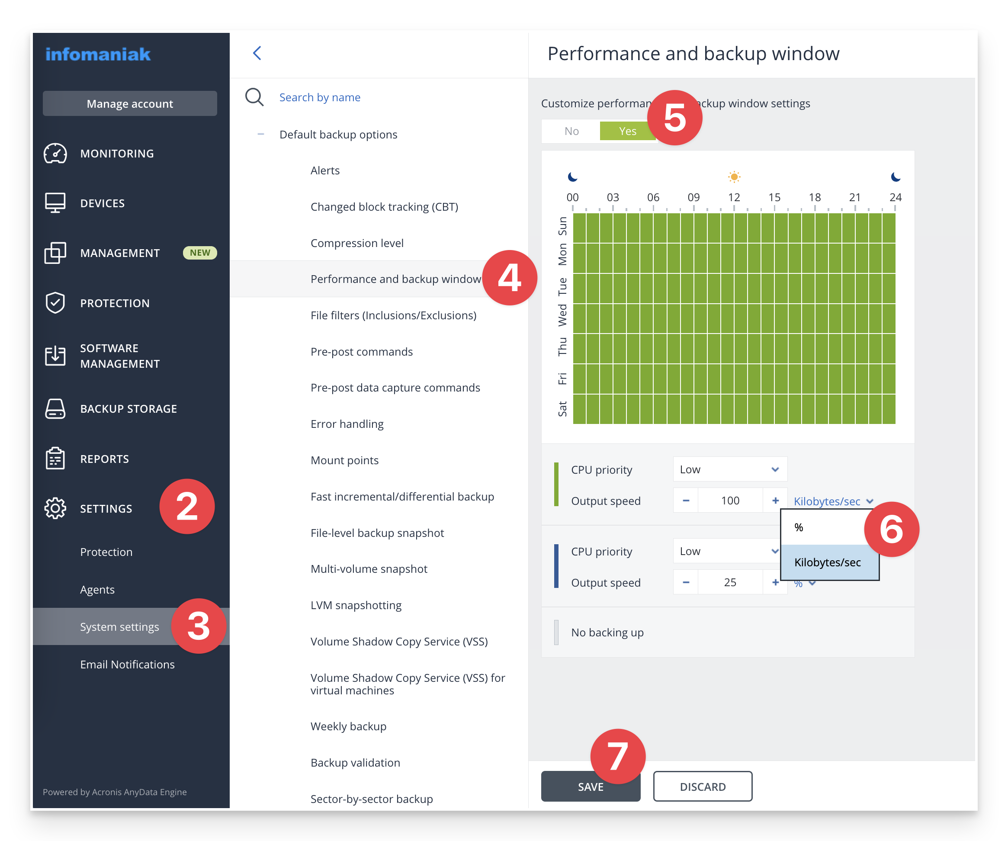Viewport: 1008px width, 841px height.
Task: Enable backup window customization with Yes
Action: (x=627, y=131)
